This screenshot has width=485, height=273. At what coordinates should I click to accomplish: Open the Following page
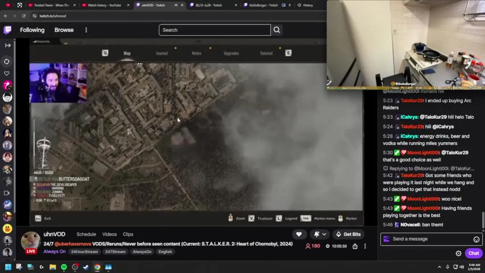32,30
